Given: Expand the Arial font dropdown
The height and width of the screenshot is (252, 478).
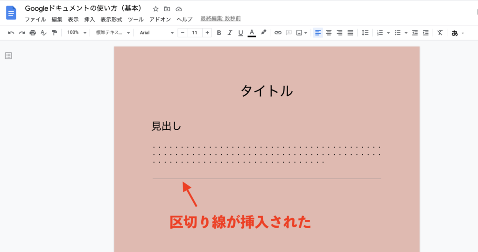Looking at the screenshot, I should coord(156,33).
